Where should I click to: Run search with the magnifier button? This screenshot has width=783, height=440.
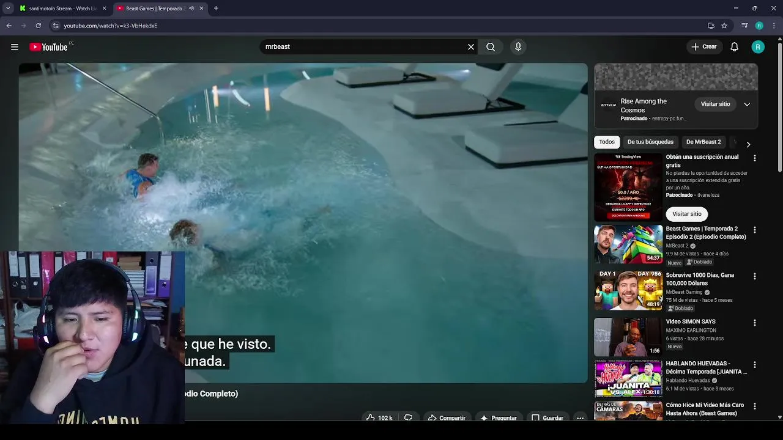pyautogui.click(x=491, y=47)
